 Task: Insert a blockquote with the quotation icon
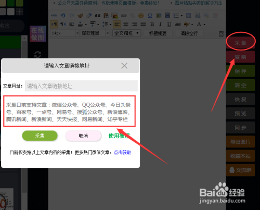[98, 16]
